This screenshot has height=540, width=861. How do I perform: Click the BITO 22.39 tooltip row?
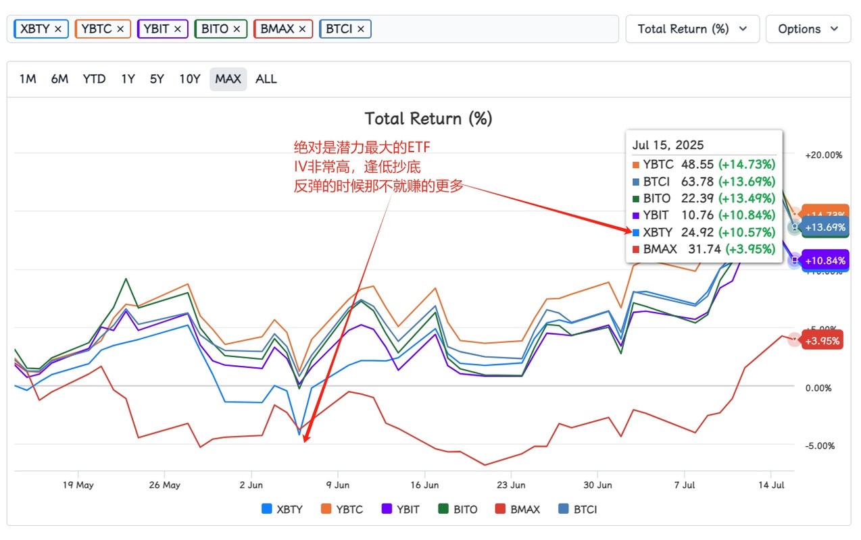pyautogui.click(x=704, y=198)
